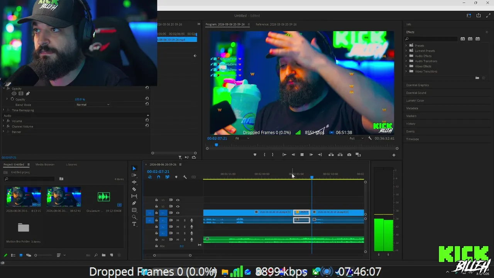Reset the Channel Volume effect
The height and width of the screenshot is (278, 494).
click(x=147, y=126)
